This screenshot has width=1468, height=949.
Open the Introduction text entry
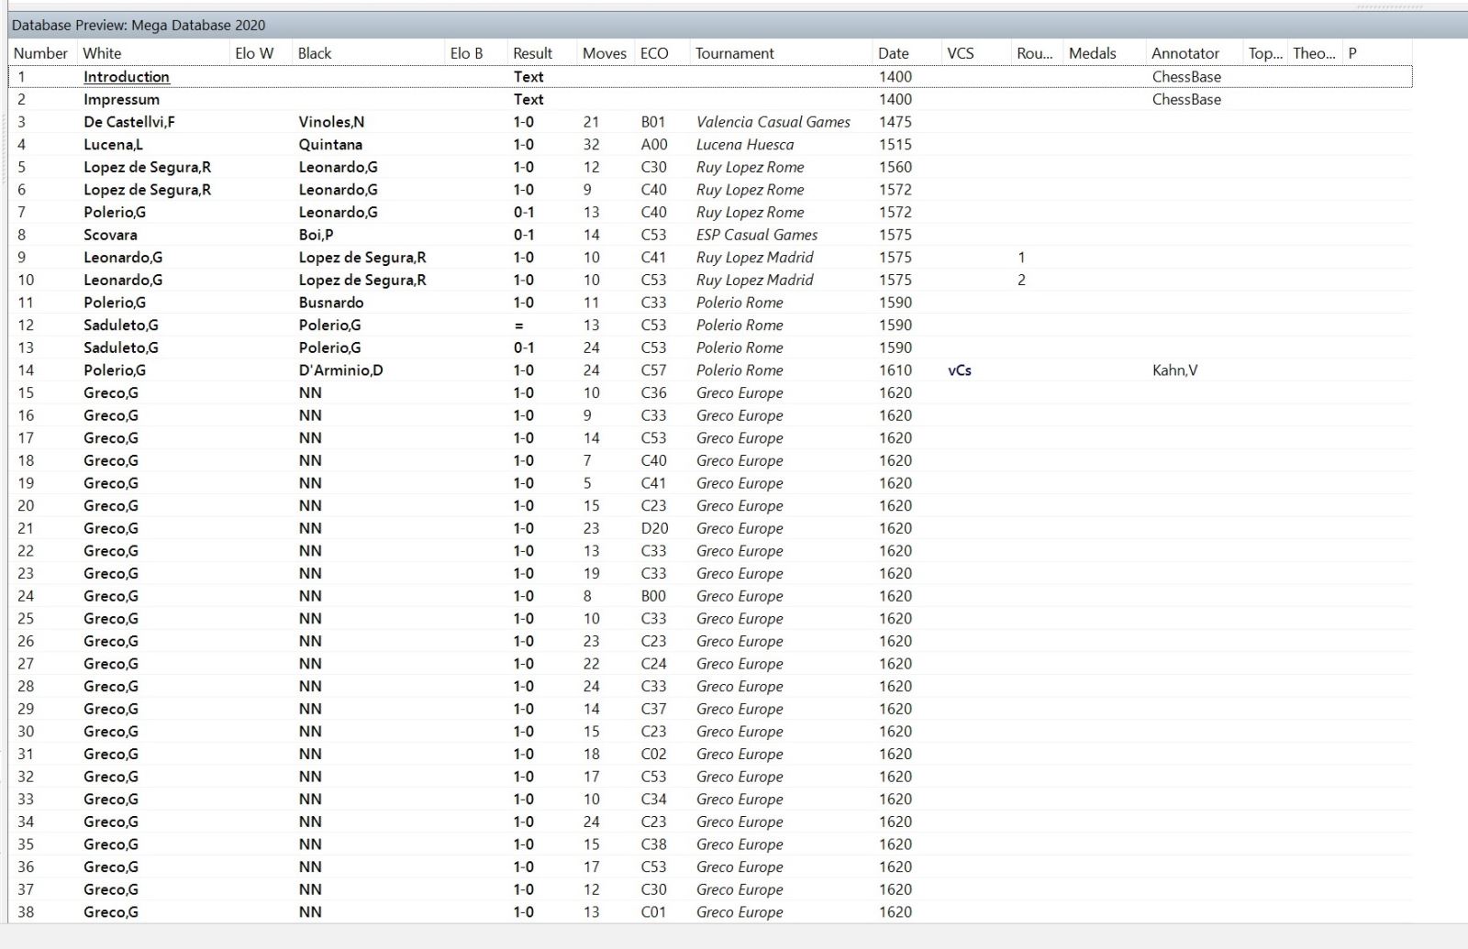pyautogui.click(x=127, y=77)
